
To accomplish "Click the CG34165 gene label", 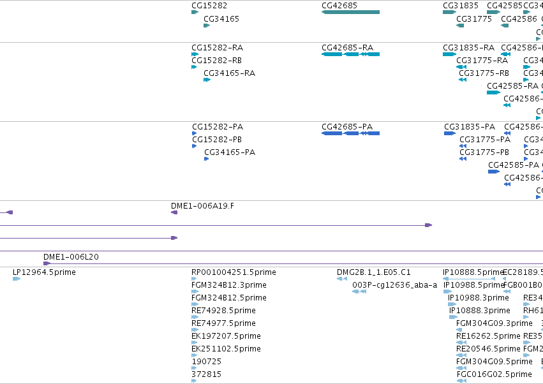I will [221, 18].
